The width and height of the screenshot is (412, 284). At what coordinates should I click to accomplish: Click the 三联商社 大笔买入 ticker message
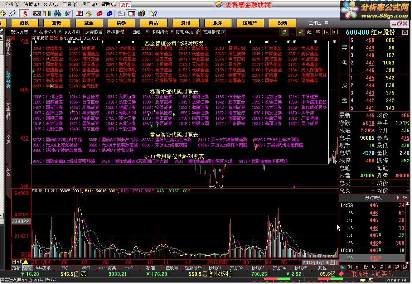(369, 274)
